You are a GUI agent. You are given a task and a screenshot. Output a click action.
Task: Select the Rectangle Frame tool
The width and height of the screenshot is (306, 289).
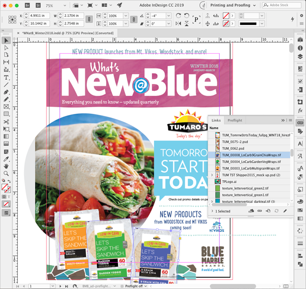[6, 107]
